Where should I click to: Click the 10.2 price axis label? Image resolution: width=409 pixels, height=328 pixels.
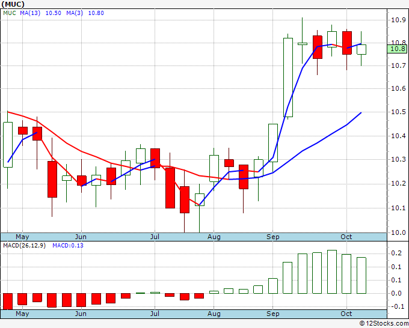pyautogui.click(x=398, y=184)
